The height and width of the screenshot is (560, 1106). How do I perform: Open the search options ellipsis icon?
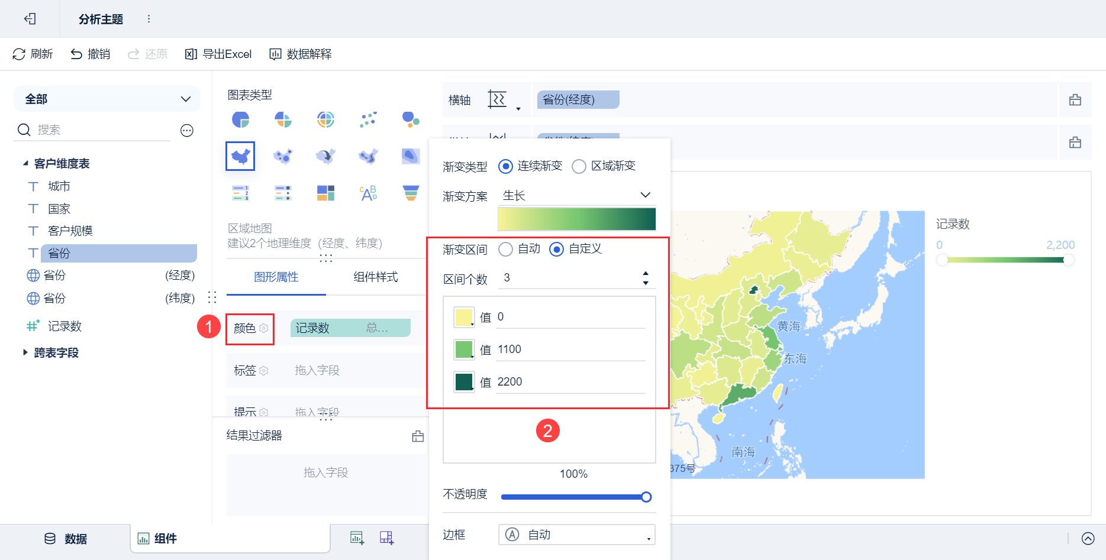coord(187,130)
